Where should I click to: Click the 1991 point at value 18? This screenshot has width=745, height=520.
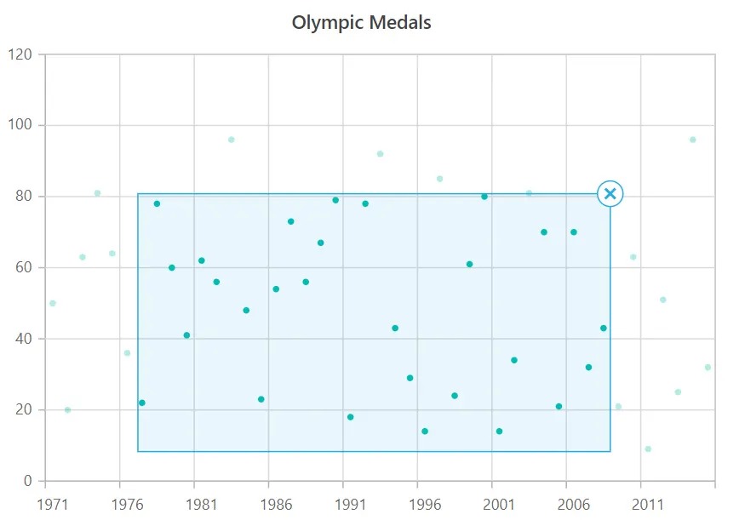(350, 417)
